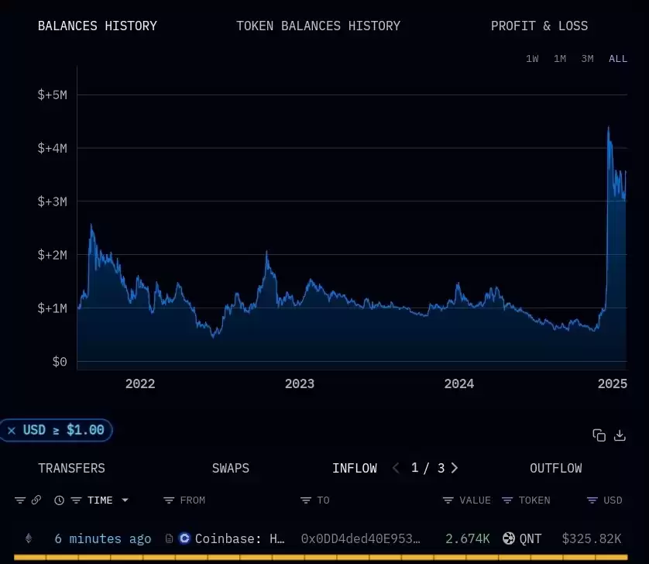This screenshot has width=649, height=564.
Task: Click the $+5M axis label
Action: (x=52, y=95)
